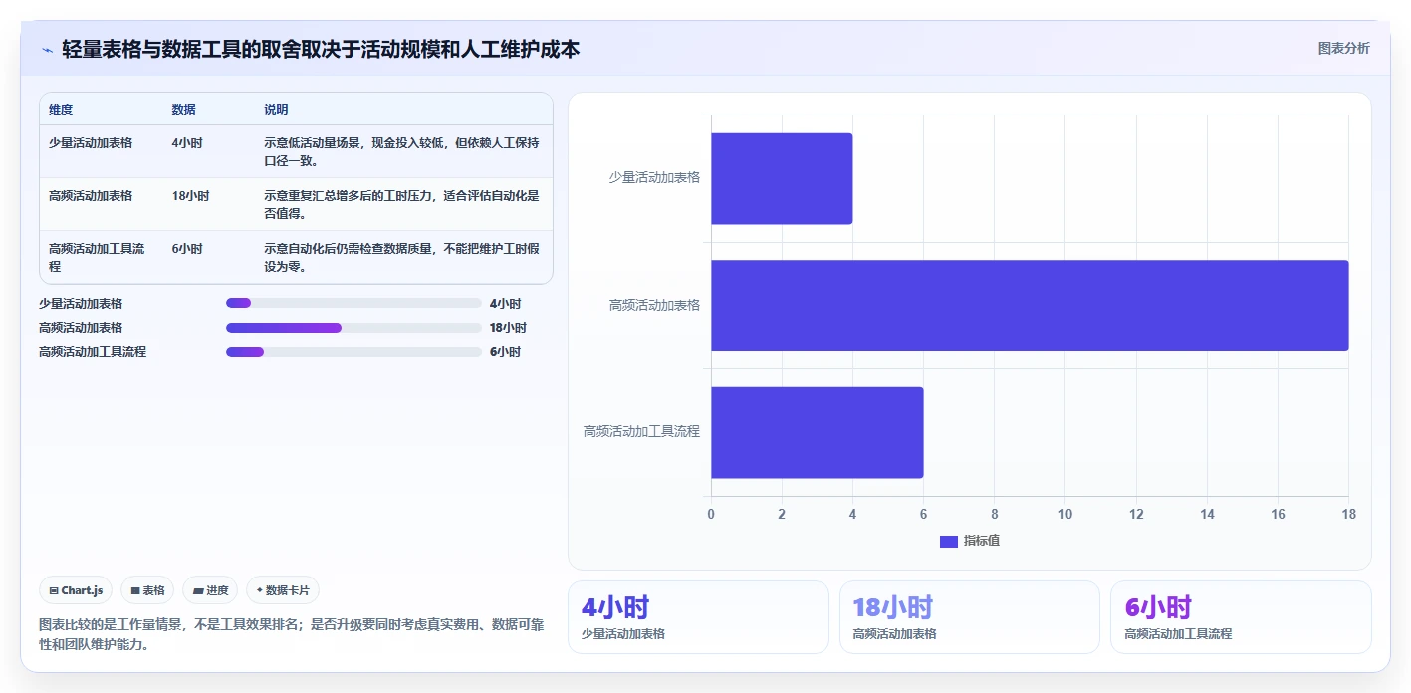This screenshot has height=693, width=1411.
Task: Click the description starting 示意低活动量场景
Action: [401, 152]
